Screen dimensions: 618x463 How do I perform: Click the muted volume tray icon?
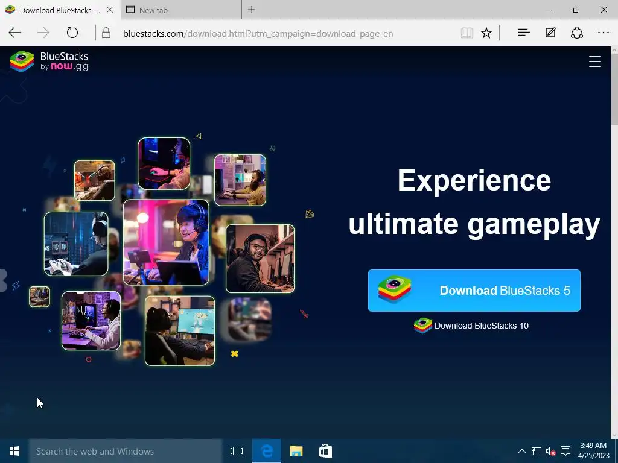(550, 451)
